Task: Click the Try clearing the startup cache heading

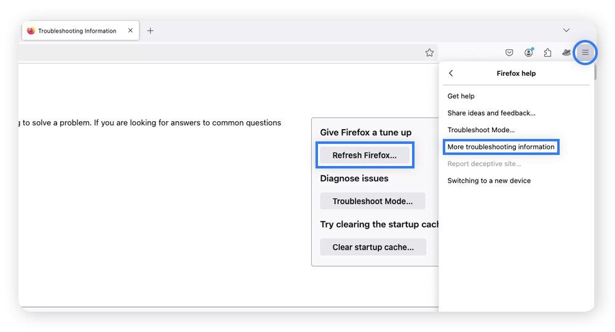Action: pyautogui.click(x=379, y=224)
